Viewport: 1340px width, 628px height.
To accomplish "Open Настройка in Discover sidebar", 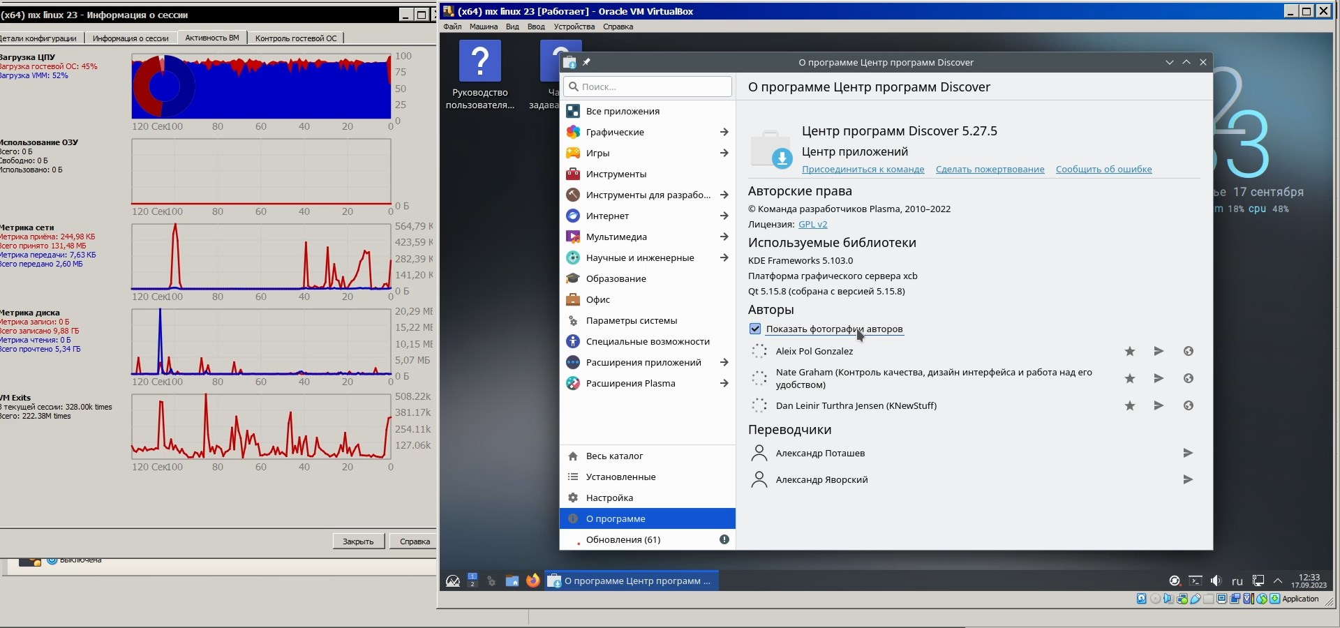I will (x=648, y=498).
